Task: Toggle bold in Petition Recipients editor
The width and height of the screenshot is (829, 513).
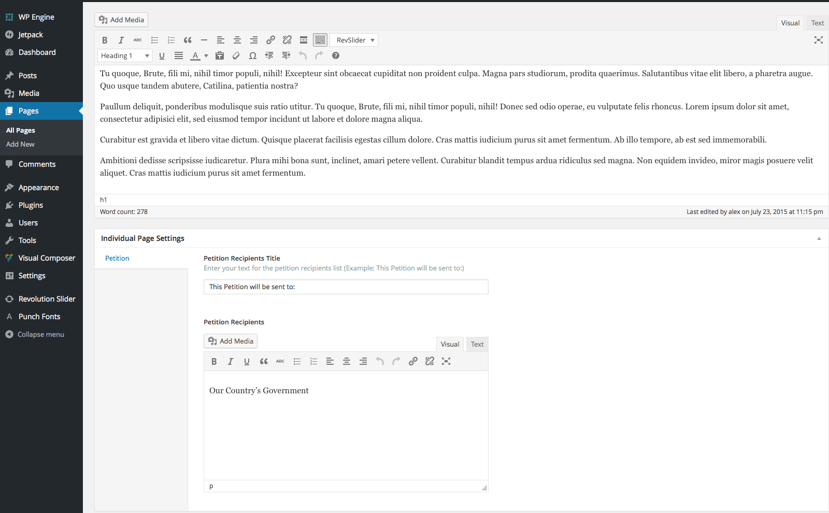Action: tap(214, 361)
